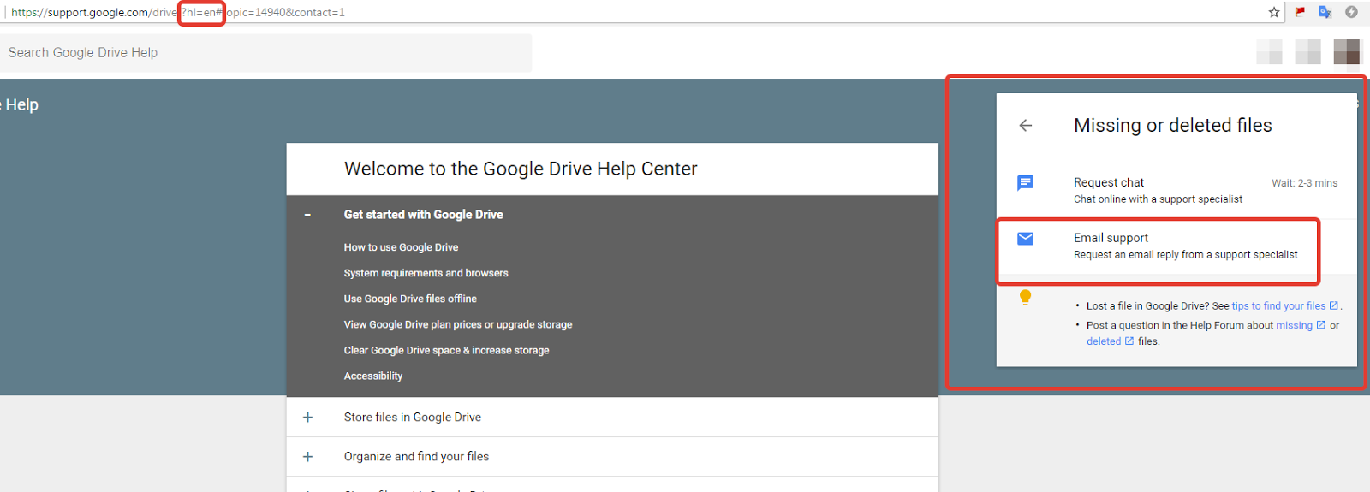Open Help Forum deleted files link
1370x492 pixels.
[1104, 341]
